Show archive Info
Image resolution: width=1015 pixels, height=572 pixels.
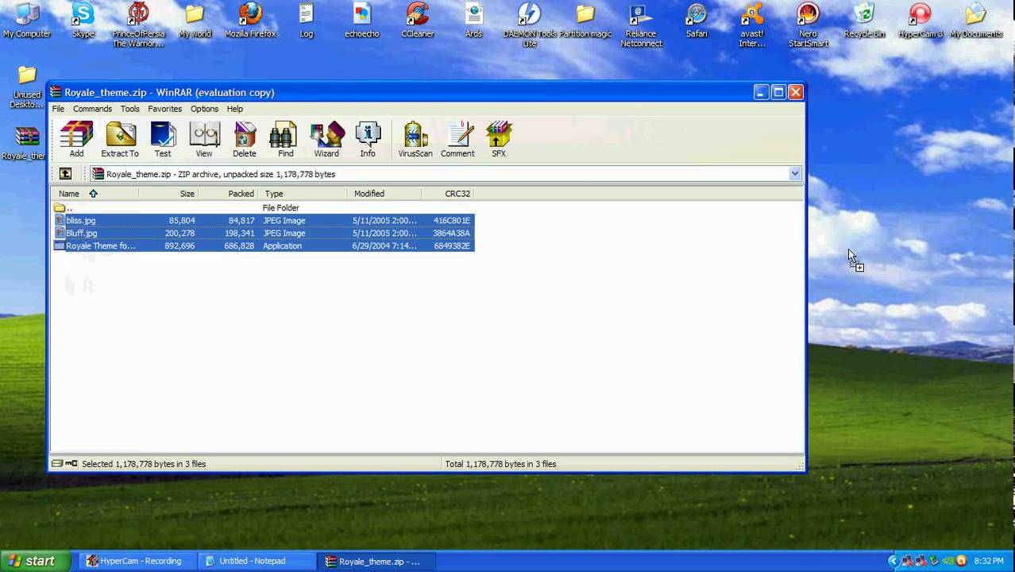(368, 140)
